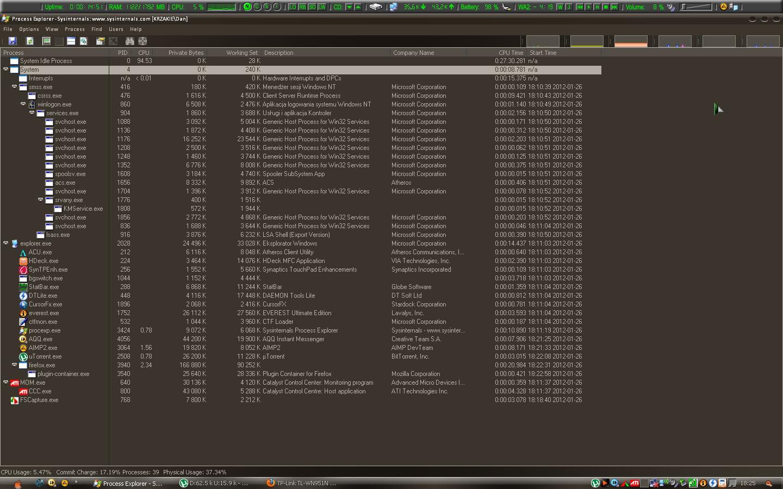The image size is (783, 489).
Task: Open the View menu
Action: [x=52, y=29]
